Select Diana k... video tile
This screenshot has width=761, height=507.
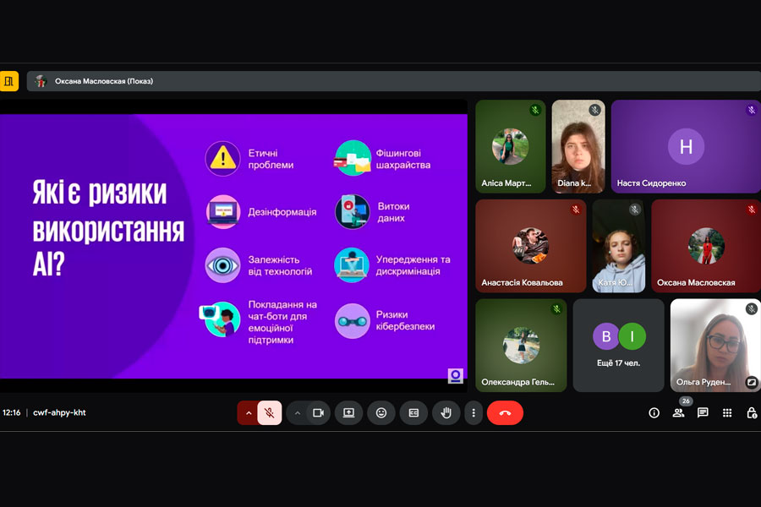[x=578, y=146]
